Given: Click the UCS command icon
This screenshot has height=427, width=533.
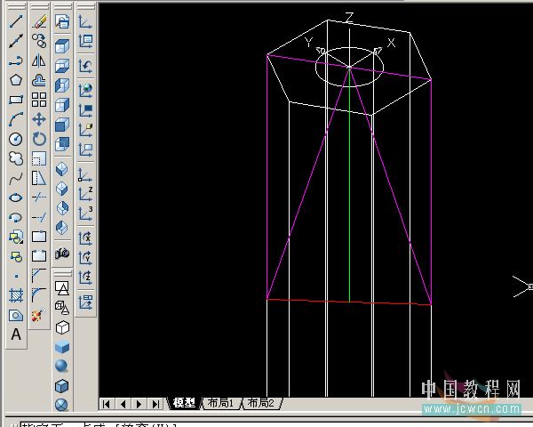Looking at the screenshot, I should coord(85,21).
